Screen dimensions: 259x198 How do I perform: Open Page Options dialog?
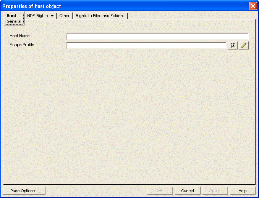(x=24, y=191)
